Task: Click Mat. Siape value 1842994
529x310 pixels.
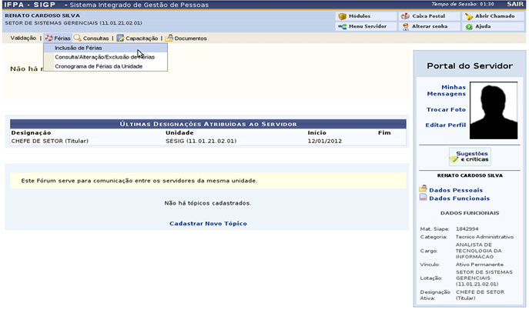Action: (x=467, y=229)
